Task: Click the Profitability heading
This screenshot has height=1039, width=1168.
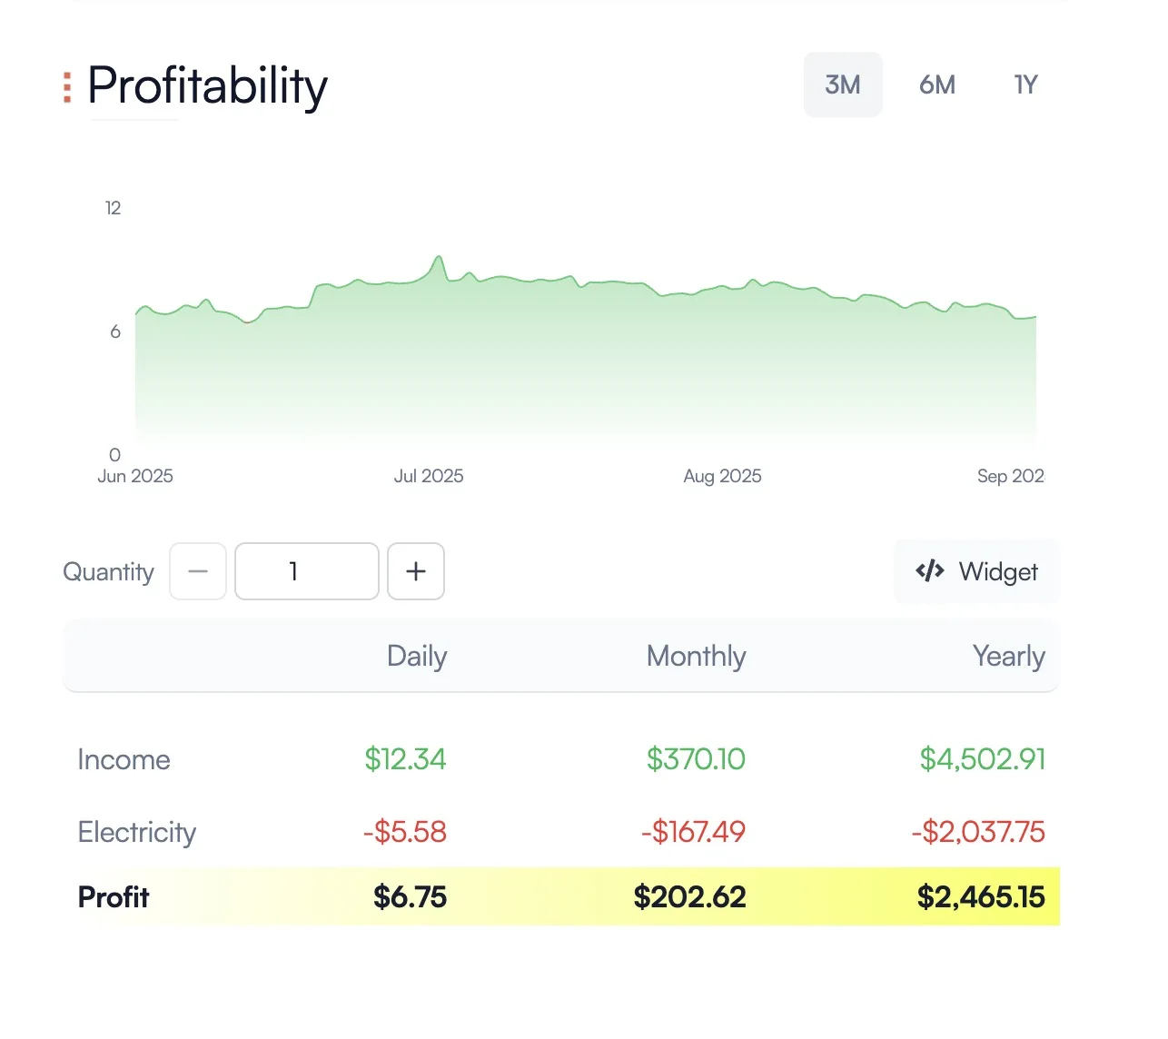Action: tap(207, 87)
